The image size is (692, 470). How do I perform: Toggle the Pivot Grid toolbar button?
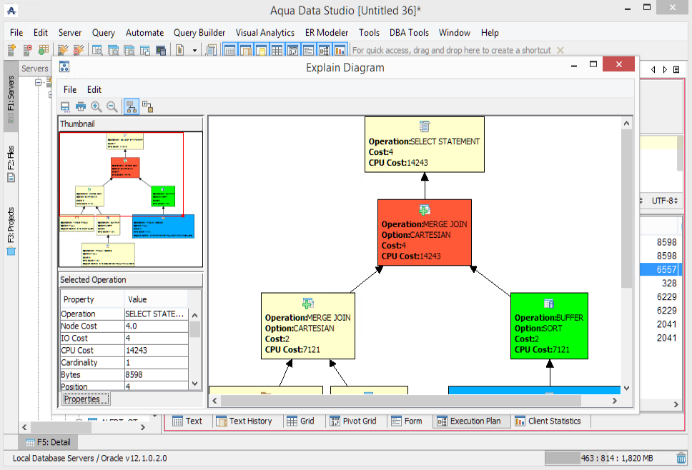pos(292,50)
